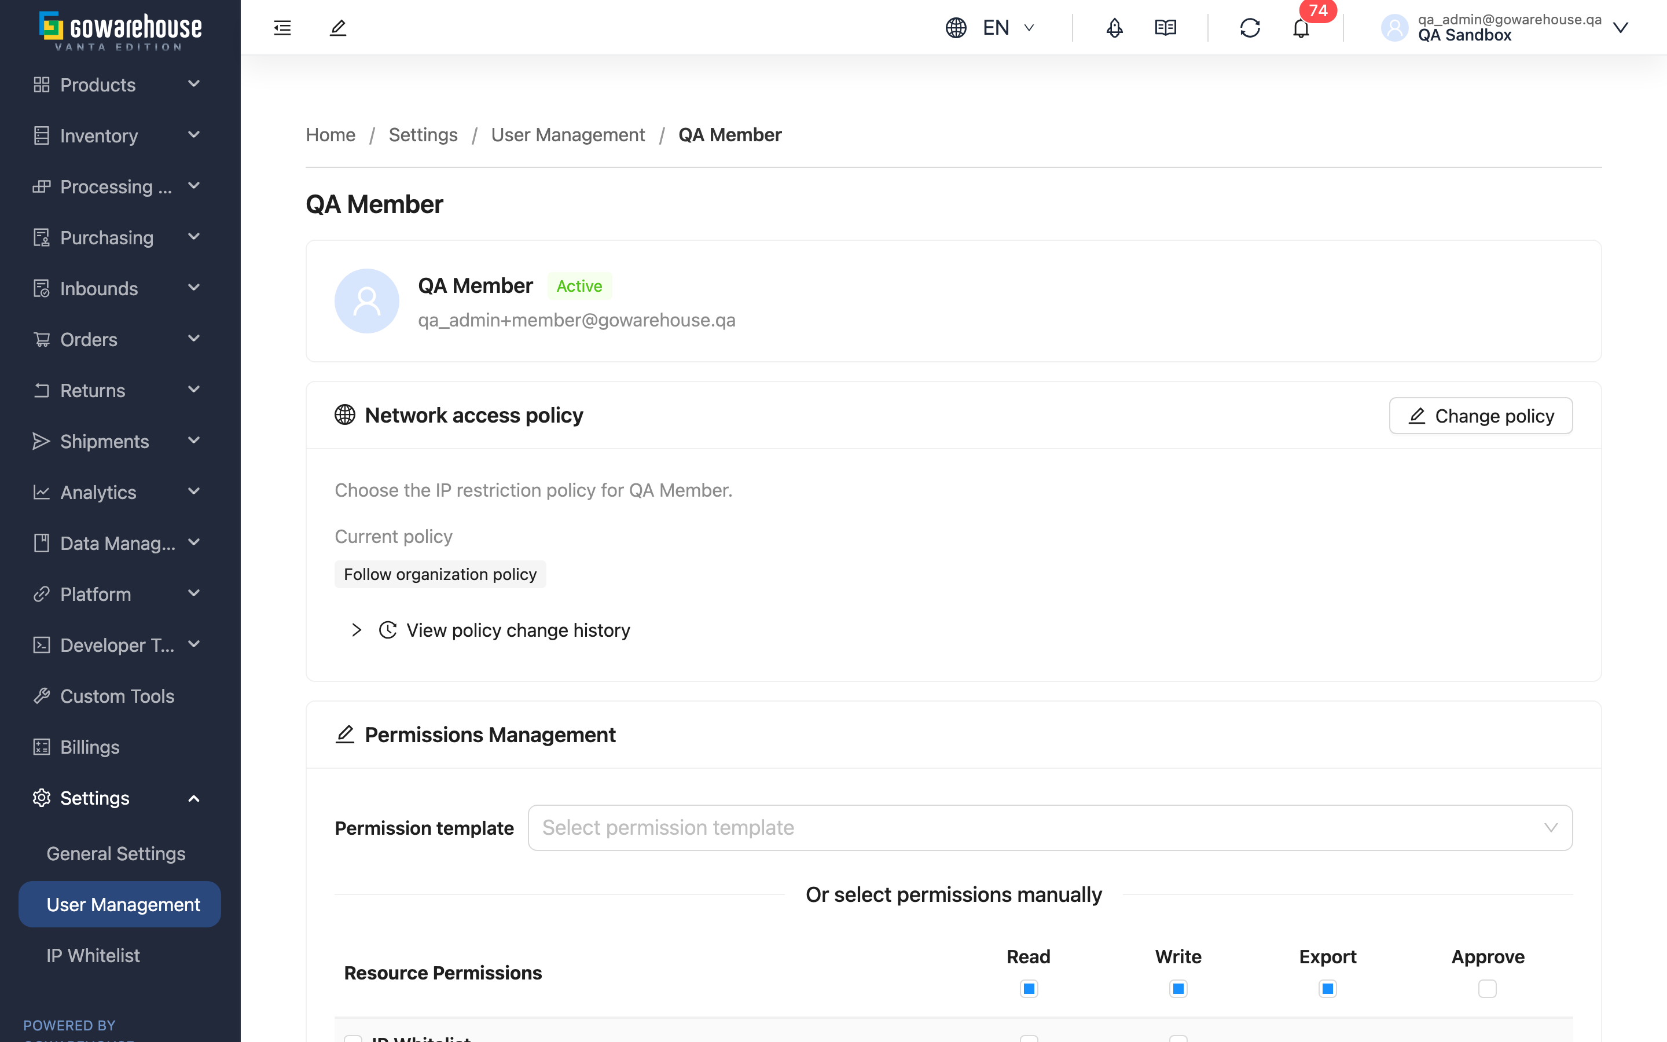Image resolution: width=1667 pixels, height=1042 pixels.
Task: Click the Active status badge
Action: [579, 286]
